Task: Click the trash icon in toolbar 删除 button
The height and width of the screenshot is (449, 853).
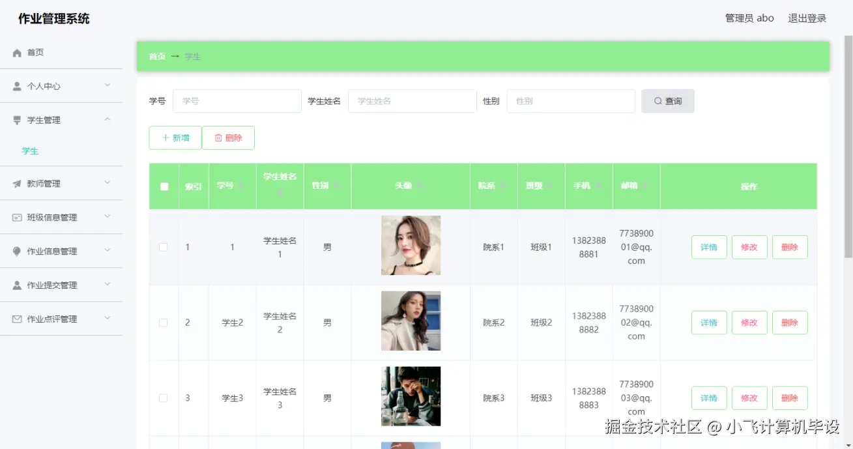Action: point(218,138)
